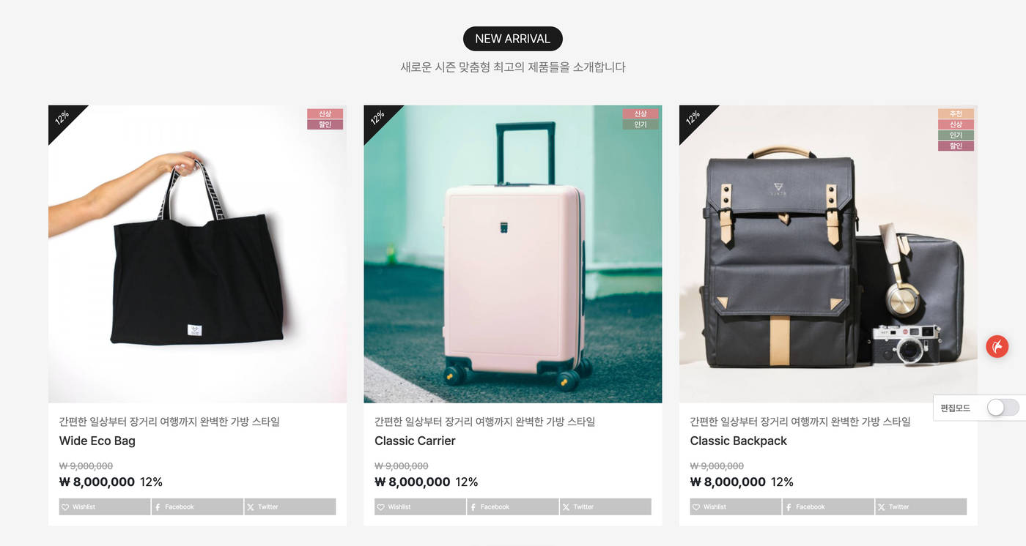1026x546 pixels.
Task: Toggle the 편집모드 switch on
Action: coord(1003,408)
